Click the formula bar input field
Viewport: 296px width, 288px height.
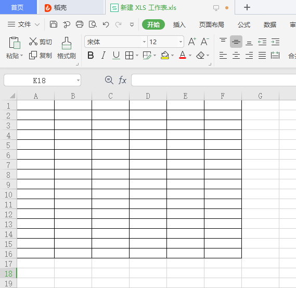pos(213,80)
